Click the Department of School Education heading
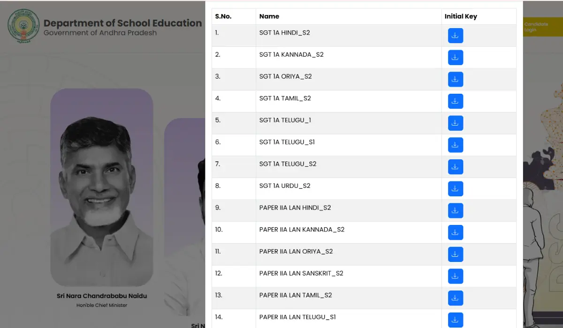563x328 pixels. [123, 23]
